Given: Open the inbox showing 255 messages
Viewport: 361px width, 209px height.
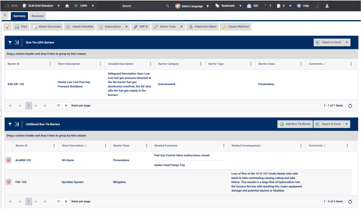Looking at the screenshot, I should 253,6.
